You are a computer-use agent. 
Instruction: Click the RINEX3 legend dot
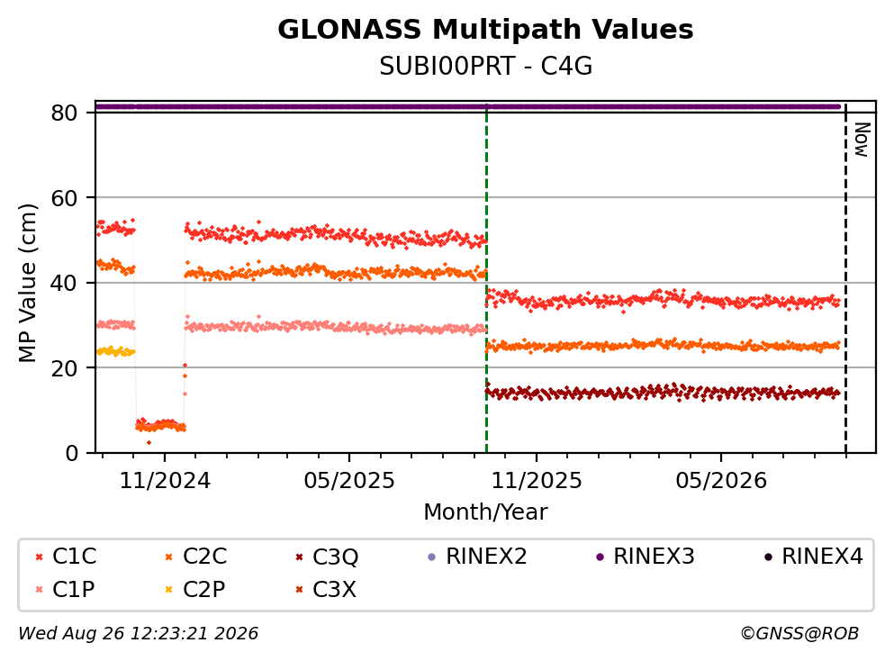click(x=600, y=557)
